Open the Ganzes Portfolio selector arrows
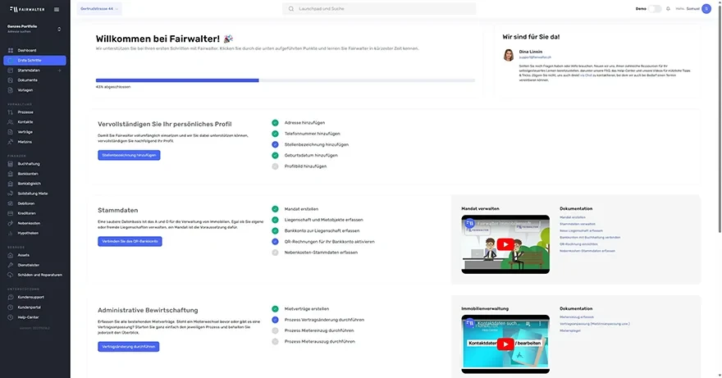The image size is (722, 378). 59,29
